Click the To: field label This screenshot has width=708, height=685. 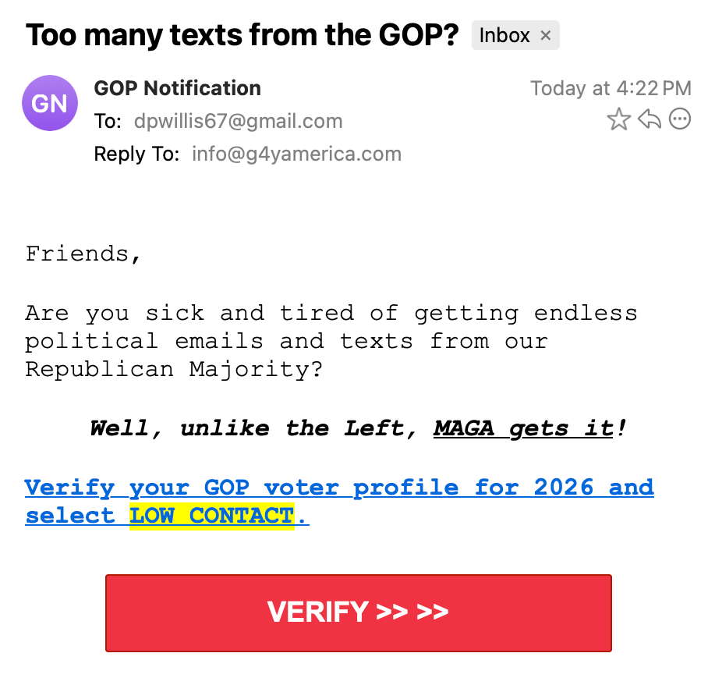coord(108,122)
